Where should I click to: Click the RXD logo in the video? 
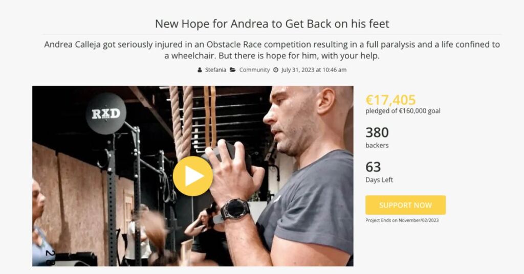coord(106,114)
